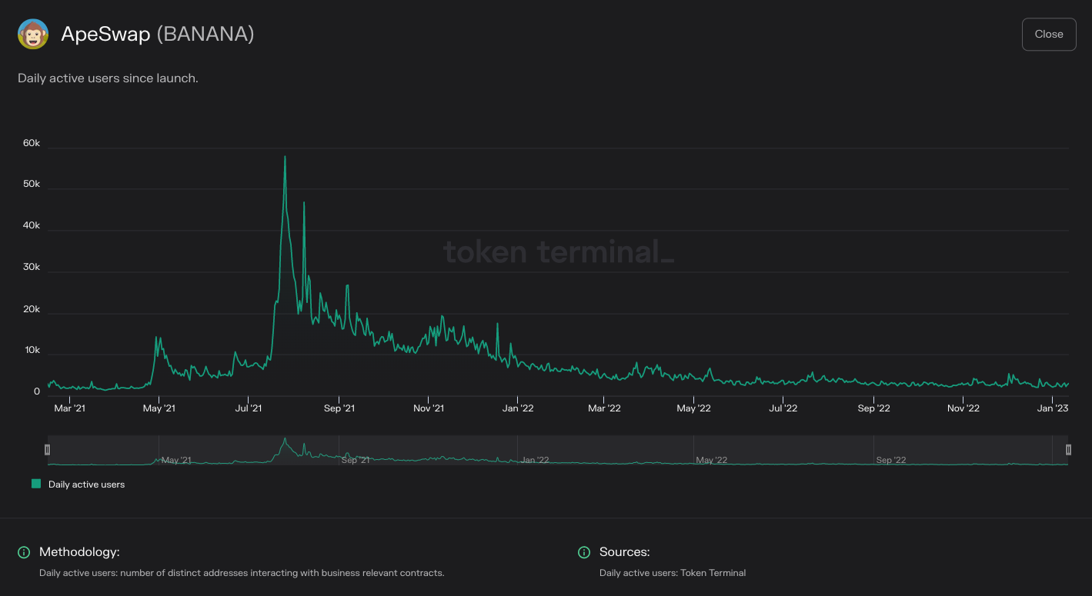The height and width of the screenshot is (596, 1092).
Task: Click the green legend square icon
Action: 35,484
